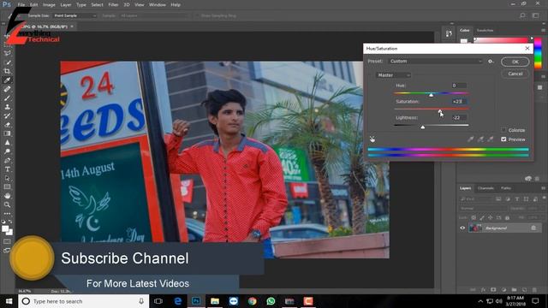Open the Color panel flyout menu

(x=543, y=31)
